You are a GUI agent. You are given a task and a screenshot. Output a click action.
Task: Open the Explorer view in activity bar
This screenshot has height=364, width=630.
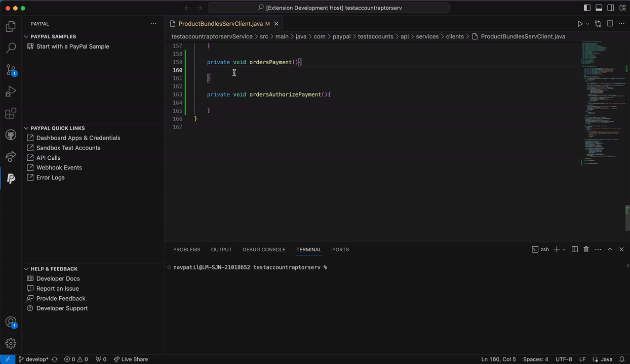coord(11,27)
